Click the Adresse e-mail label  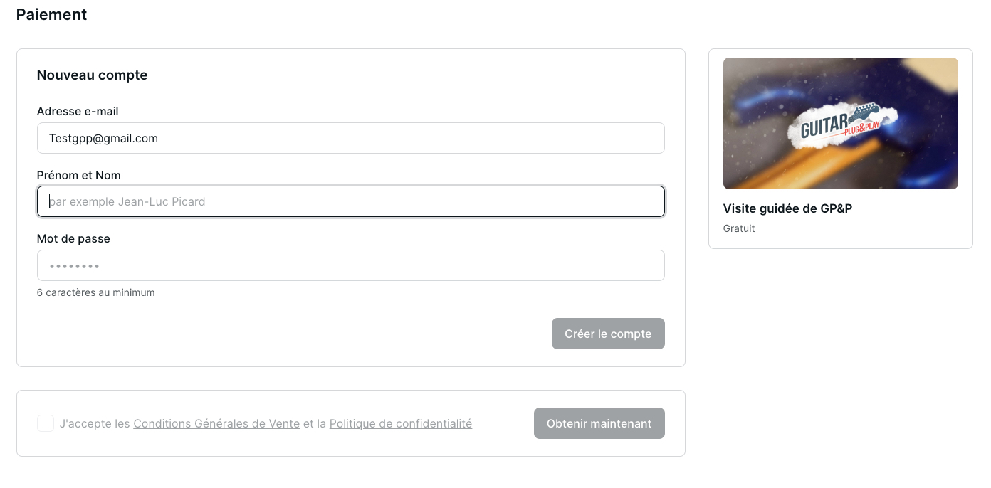click(78, 111)
